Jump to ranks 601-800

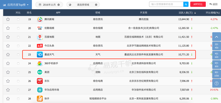click(216, 65)
